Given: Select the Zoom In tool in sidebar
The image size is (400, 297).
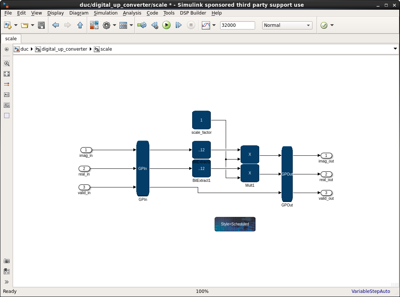Looking at the screenshot, I should pos(7,64).
